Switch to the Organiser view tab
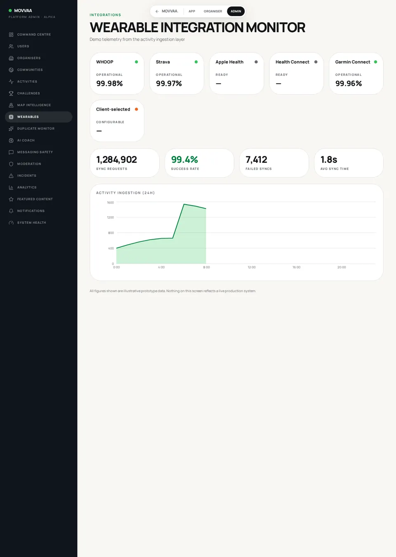The height and width of the screenshot is (557, 396). tap(213, 11)
